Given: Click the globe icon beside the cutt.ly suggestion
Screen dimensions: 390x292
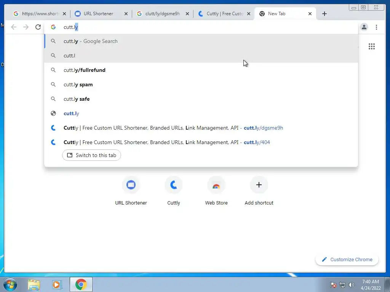Looking at the screenshot, I should click(x=53, y=113).
